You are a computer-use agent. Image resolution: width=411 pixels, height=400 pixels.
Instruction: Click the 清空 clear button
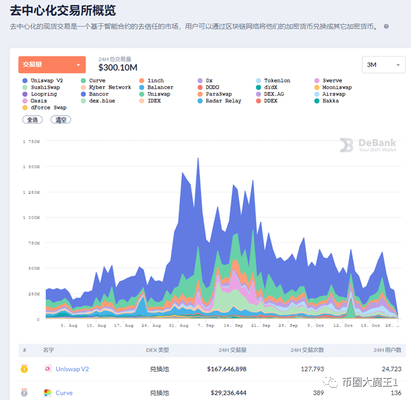[x=61, y=120]
